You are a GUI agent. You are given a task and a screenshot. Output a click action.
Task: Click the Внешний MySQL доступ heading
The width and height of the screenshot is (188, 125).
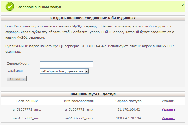pyautogui.click(x=93, y=94)
